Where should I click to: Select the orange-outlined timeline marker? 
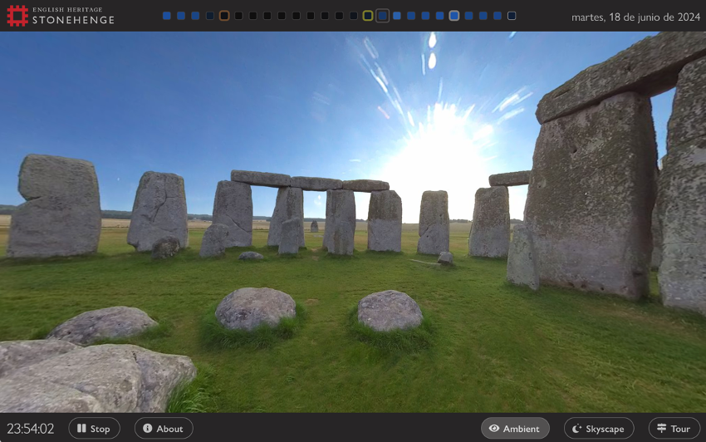(224, 16)
